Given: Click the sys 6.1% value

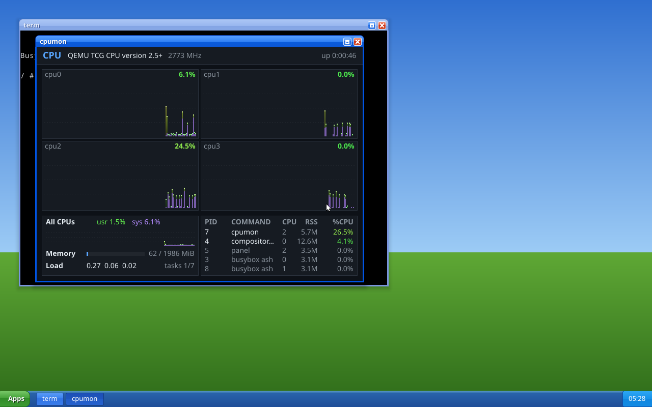Looking at the screenshot, I should pyautogui.click(x=146, y=222).
